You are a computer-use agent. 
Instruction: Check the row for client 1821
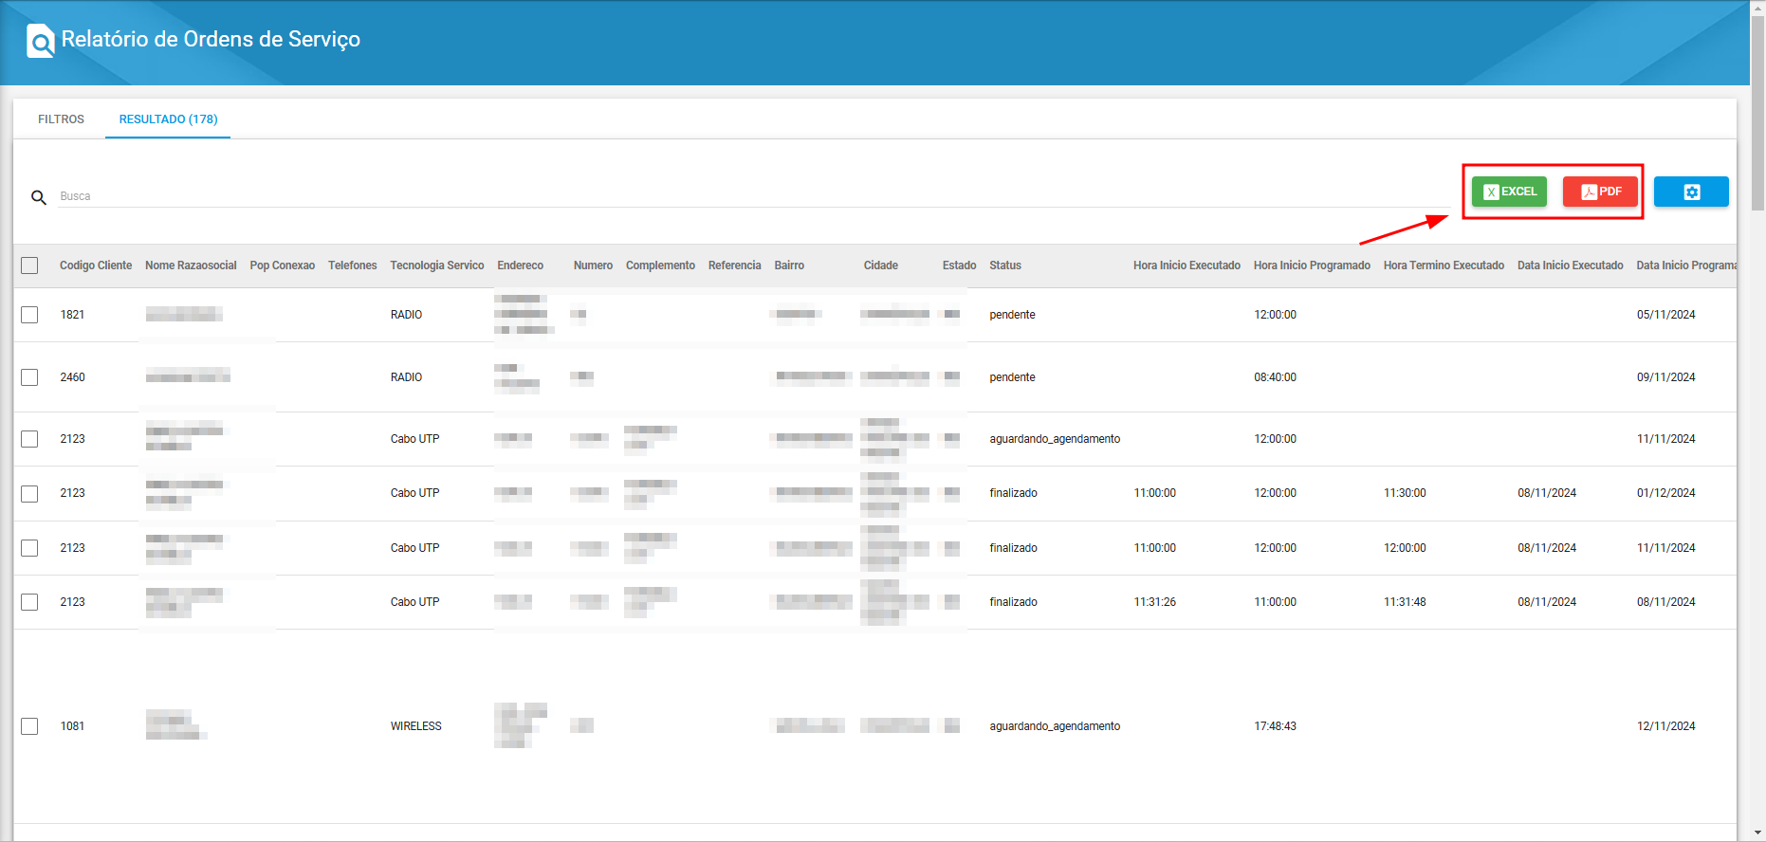[x=29, y=315]
